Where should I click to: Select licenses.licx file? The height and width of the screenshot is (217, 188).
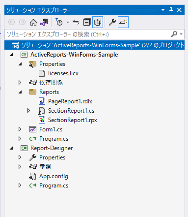63,73
